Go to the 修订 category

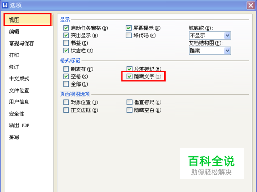coord(14,67)
